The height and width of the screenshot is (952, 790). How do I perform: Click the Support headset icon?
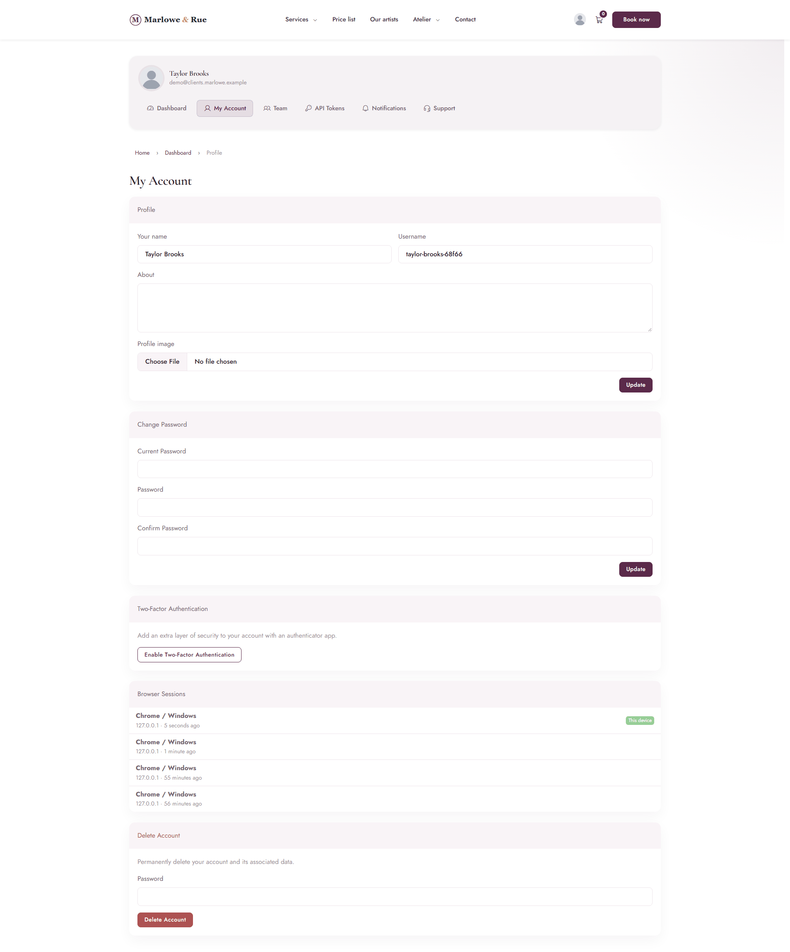click(x=427, y=108)
